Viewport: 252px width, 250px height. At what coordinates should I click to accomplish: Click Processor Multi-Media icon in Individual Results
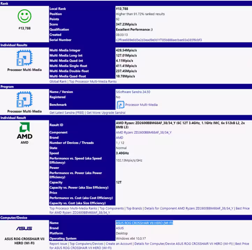pos(24,58)
